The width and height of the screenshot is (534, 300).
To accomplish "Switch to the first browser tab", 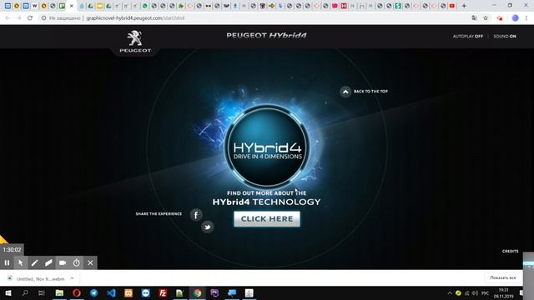I will (x=8, y=6).
